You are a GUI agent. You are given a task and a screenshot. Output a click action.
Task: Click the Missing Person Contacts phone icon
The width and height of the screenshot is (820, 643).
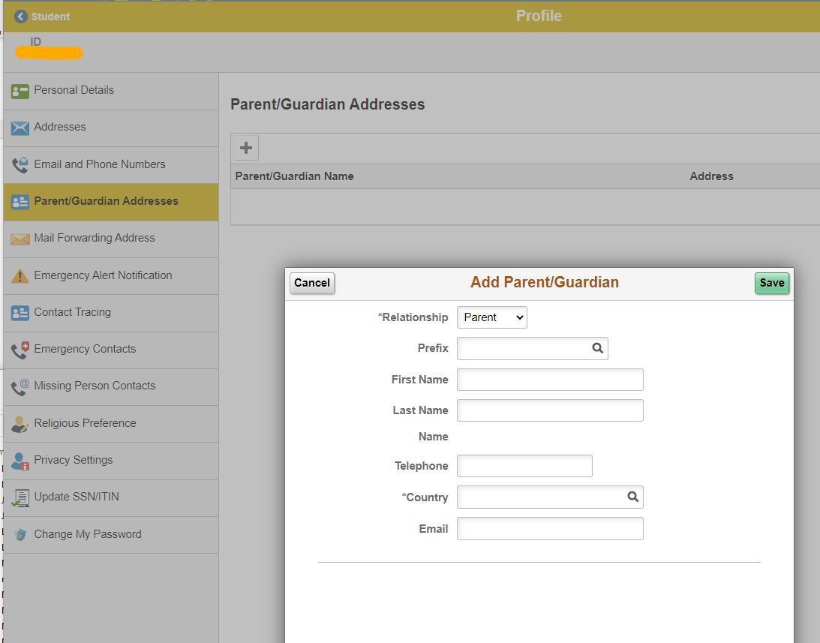click(x=19, y=386)
